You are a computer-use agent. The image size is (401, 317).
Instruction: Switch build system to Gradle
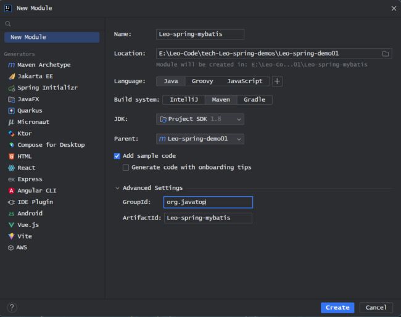coord(254,100)
